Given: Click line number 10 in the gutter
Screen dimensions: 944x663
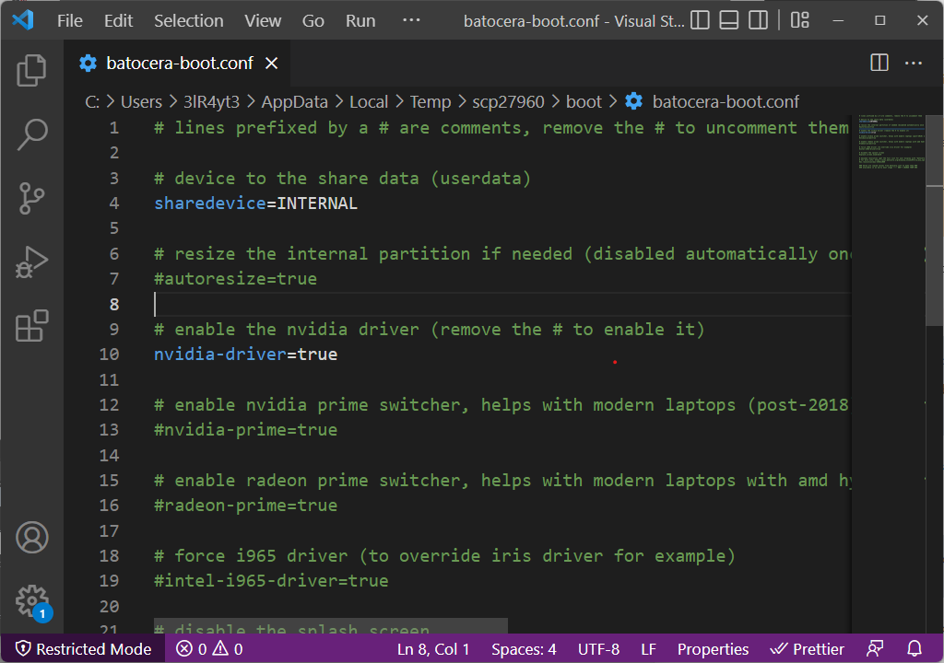Looking at the screenshot, I should coord(109,355).
